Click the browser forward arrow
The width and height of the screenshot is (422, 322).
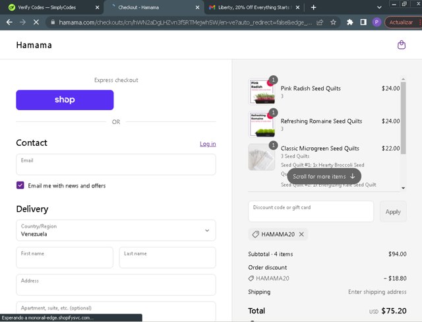pos(23,22)
